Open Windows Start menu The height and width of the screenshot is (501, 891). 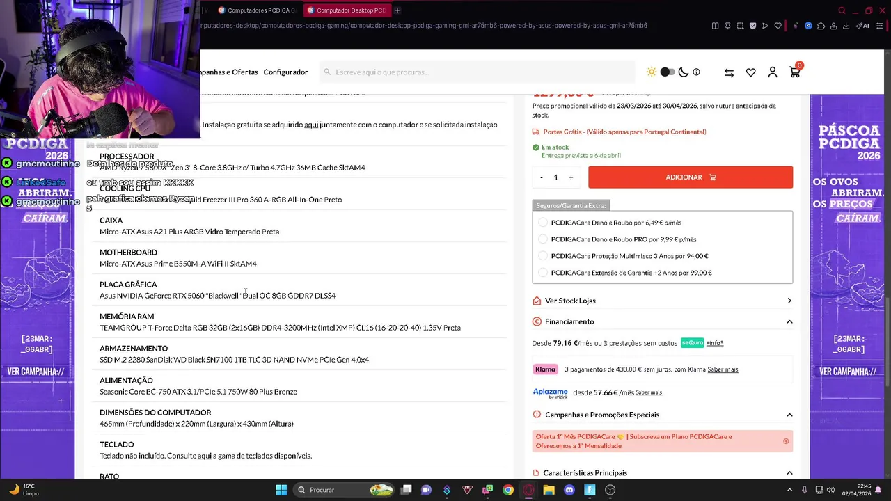point(281,490)
